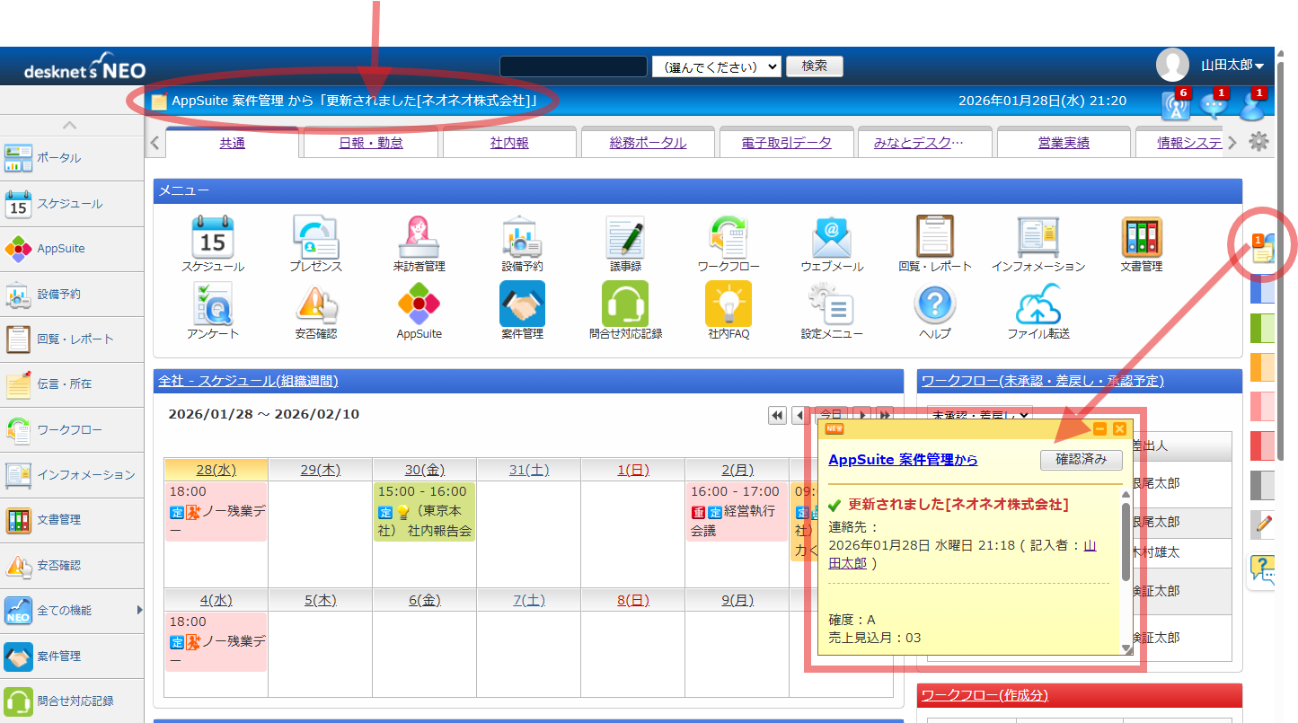This screenshot has width=1298, height=723.
Task: Click the Workflow menu icon
Action: 728,238
